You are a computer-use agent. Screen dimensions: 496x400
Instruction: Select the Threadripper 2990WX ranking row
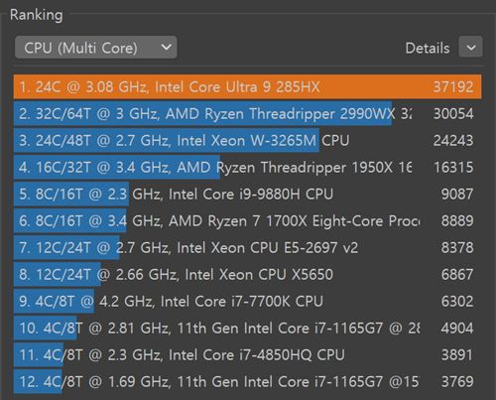(247, 114)
